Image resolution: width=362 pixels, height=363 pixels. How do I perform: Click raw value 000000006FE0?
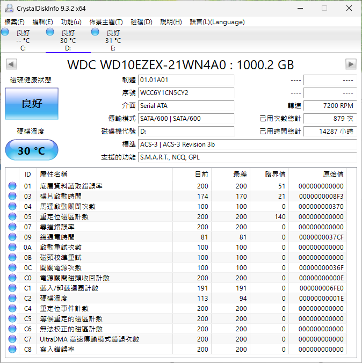322,288
